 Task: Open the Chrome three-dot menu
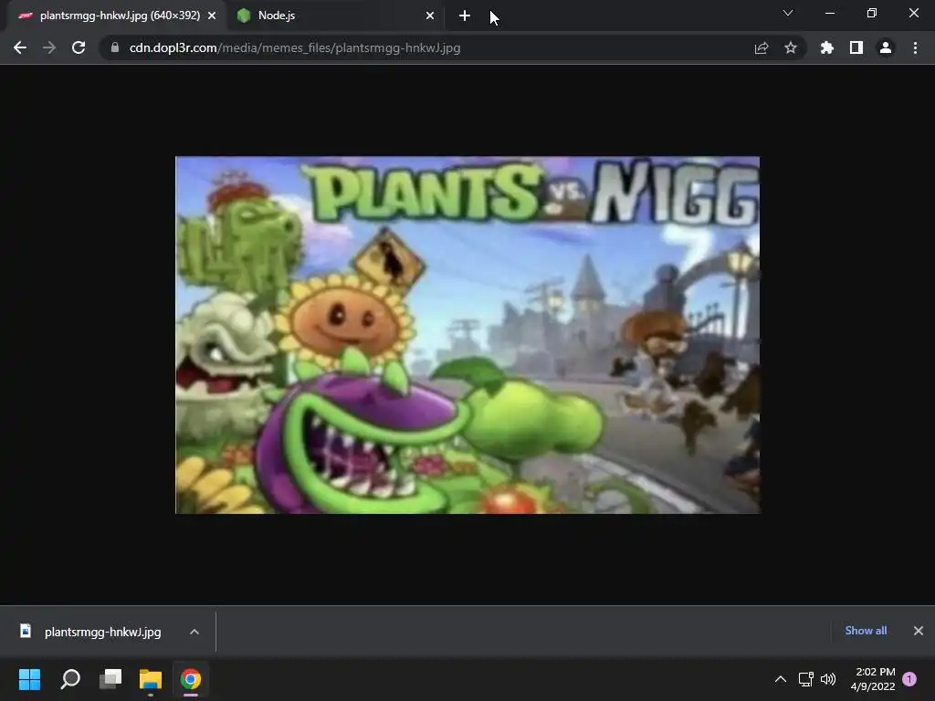[915, 47]
